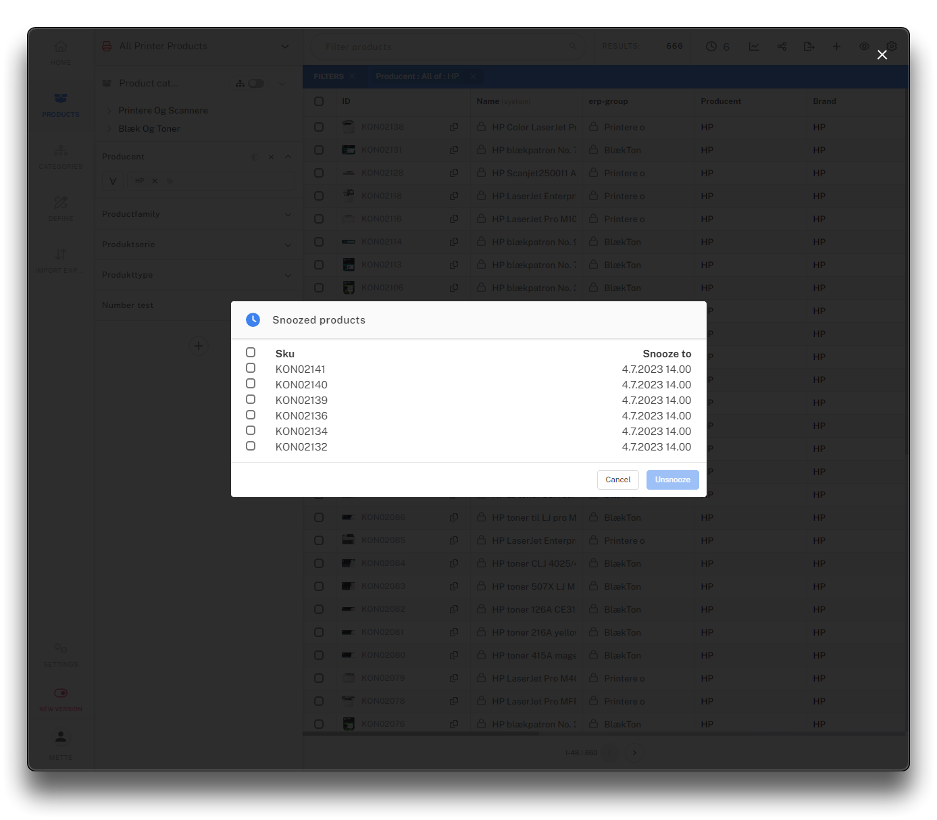Check the box for SKU KON02141
937x820 pixels.
coord(251,368)
